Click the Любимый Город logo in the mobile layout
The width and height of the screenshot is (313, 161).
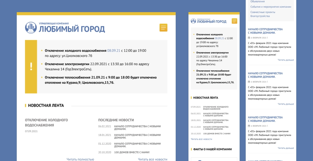209,21
